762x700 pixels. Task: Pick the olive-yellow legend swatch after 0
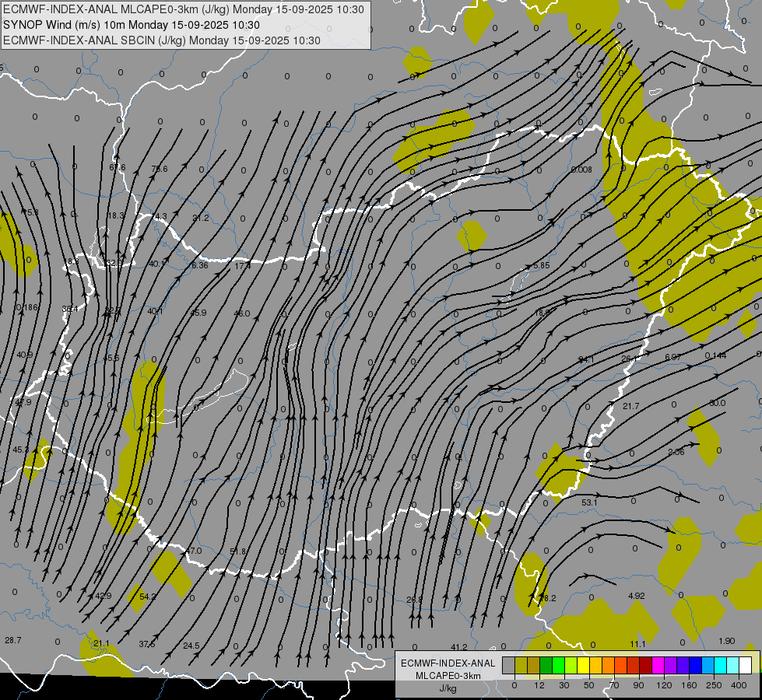tap(521, 666)
